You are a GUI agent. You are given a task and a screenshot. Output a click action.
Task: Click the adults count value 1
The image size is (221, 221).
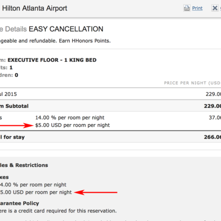[x=11, y=67]
